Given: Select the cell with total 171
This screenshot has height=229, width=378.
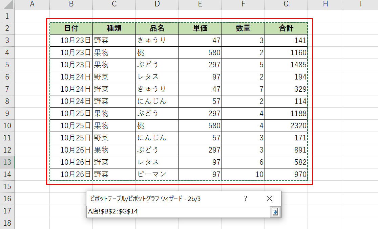Looking at the screenshot, I should (x=286, y=138).
